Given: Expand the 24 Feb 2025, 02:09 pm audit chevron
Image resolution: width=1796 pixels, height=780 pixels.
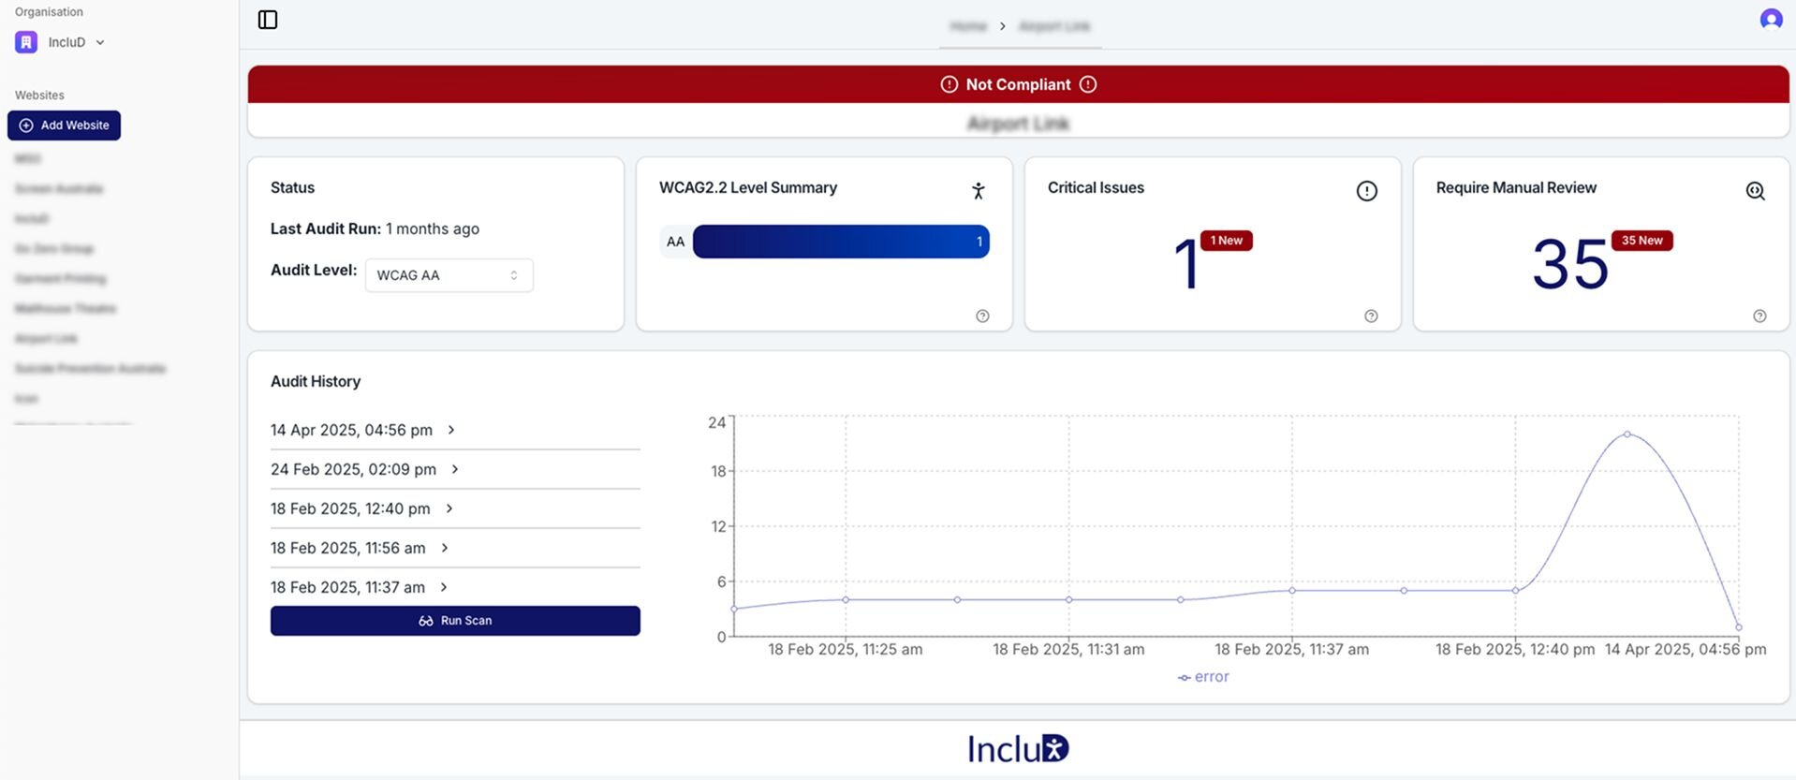Looking at the screenshot, I should coord(455,469).
